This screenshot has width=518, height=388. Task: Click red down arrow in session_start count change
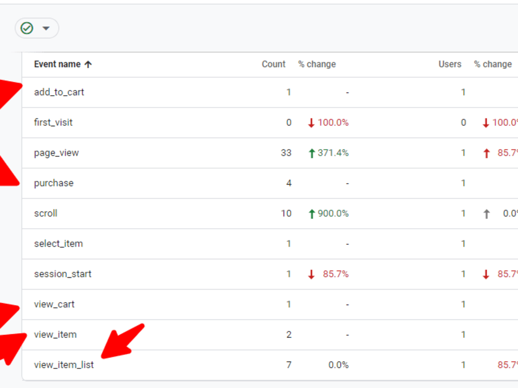tap(311, 275)
